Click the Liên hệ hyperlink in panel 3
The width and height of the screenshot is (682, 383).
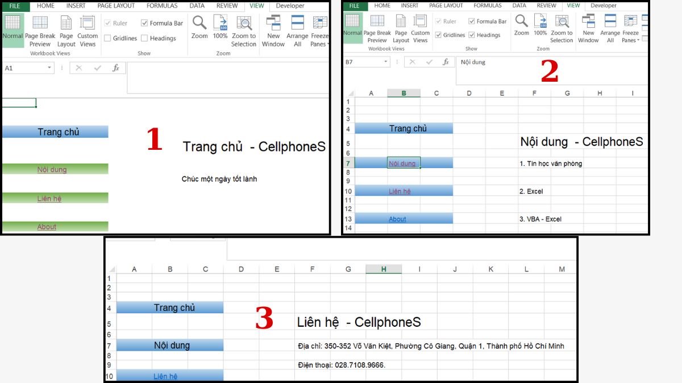[165, 376]
